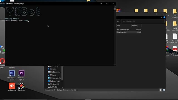Select the DATA (D:) drive
The image size is (178, 100).
tap(52, 87)
